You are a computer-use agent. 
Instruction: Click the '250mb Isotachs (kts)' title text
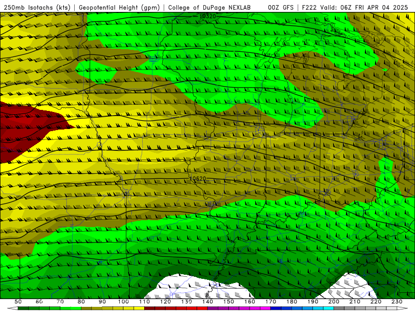click(37, 8)
